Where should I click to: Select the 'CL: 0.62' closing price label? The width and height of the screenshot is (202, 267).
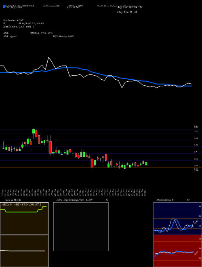coord(73,7)
